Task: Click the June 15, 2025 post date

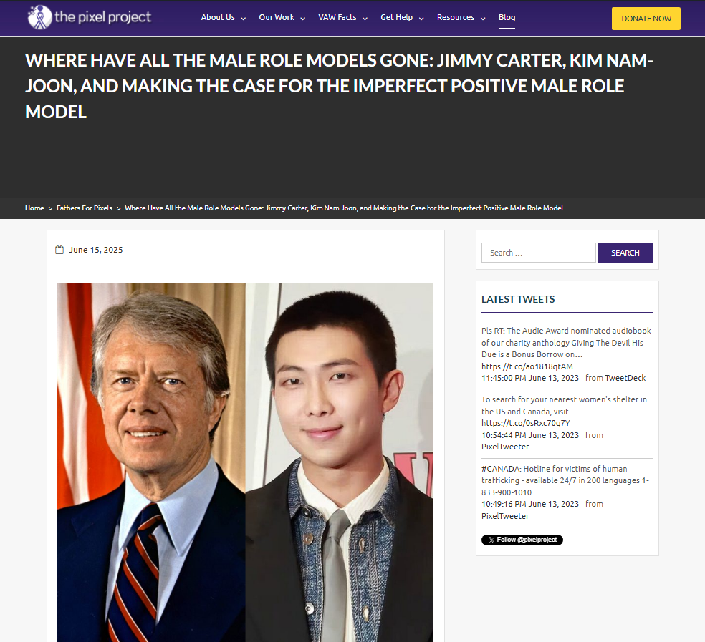Action: [x=95, y=250]
